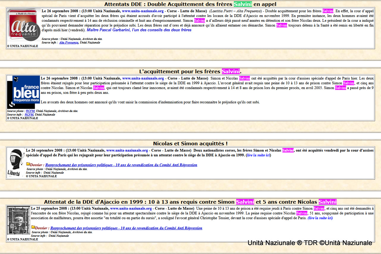
Task: Open the Alta Frequenza source info link
Action: coord(69,43)
